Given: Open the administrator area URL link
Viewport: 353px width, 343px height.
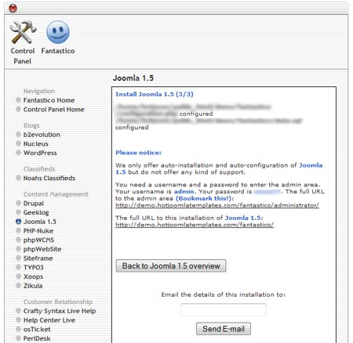Looking at the screenshot, I should 217,205.
